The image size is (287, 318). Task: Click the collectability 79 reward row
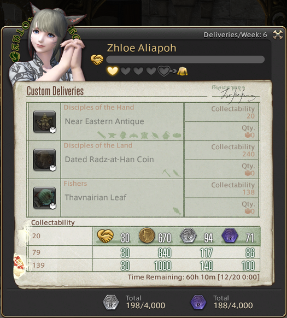point(143,252)
